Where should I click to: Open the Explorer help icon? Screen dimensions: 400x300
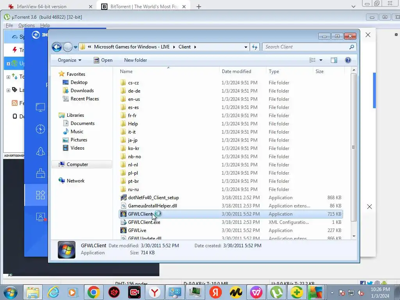click(348, 60)
